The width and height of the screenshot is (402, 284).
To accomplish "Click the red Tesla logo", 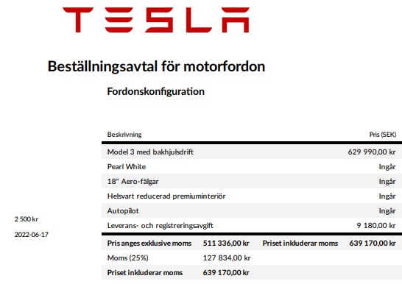I will pyautogui.click(x=156, y=20).
